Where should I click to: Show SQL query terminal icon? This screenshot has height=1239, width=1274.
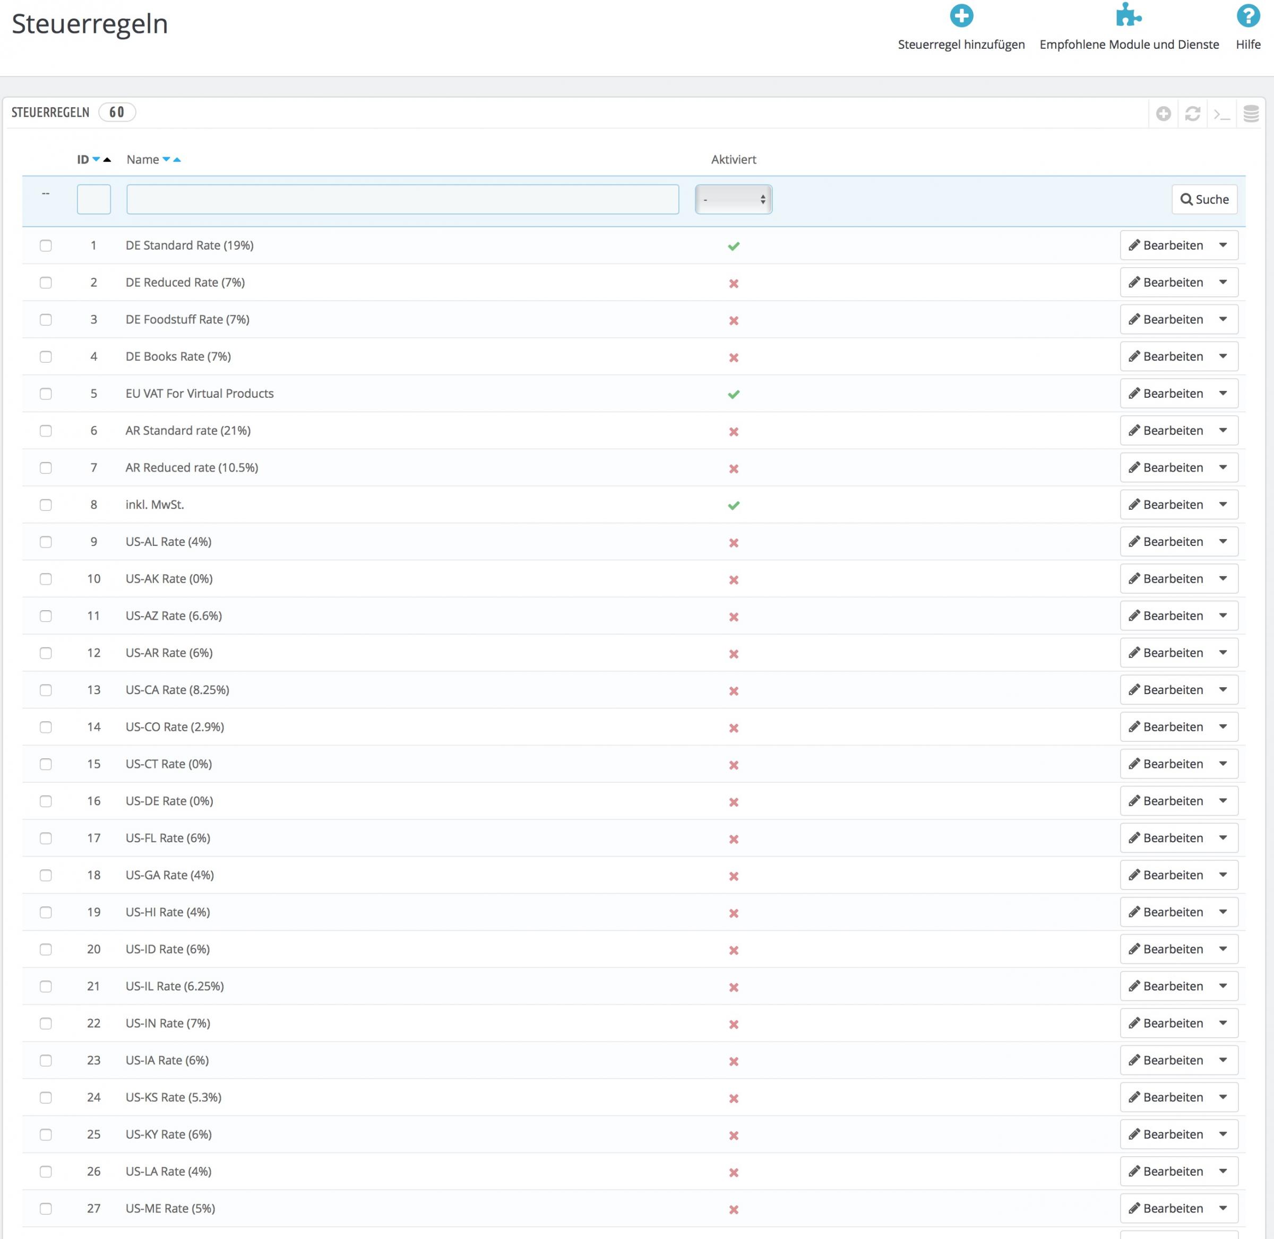coord(1221,114)
